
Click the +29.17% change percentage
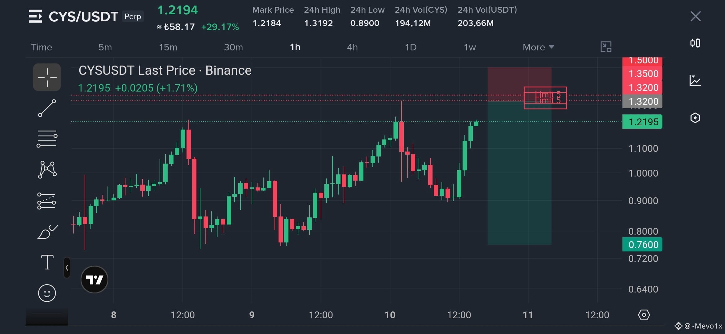coord(220,27)
